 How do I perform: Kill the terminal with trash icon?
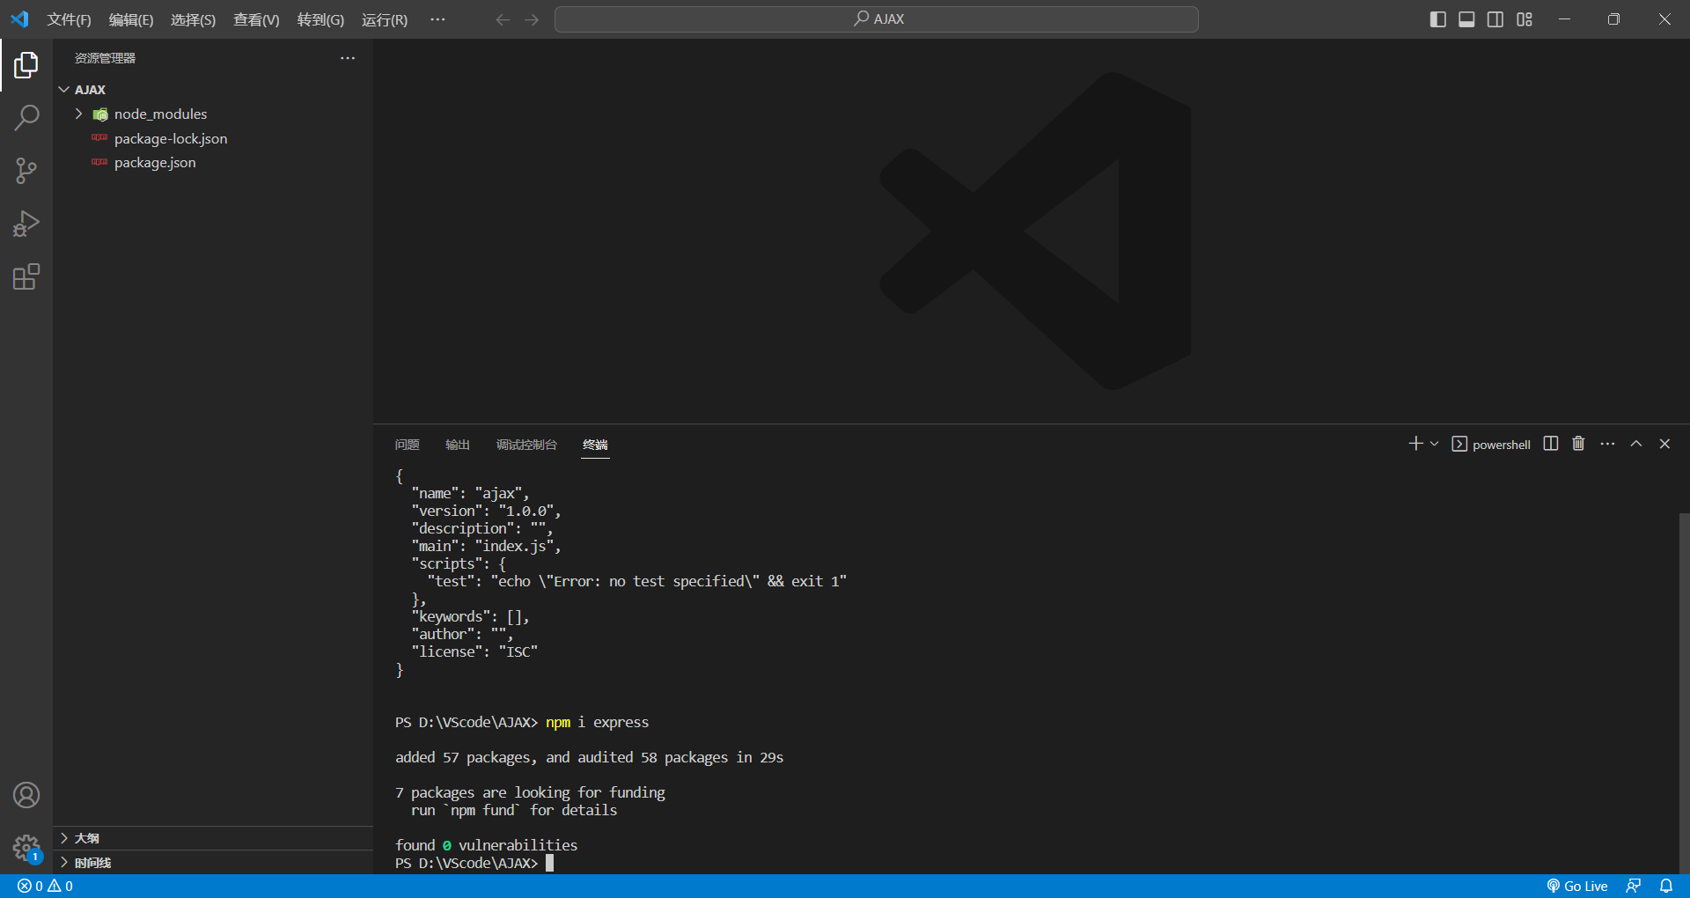[1578, 444]
